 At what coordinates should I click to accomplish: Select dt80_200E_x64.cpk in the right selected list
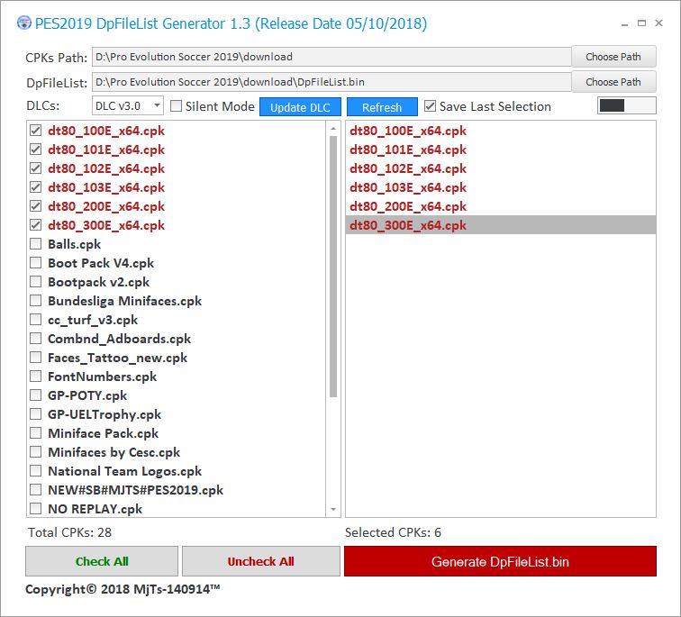click(x=500, y=205)
